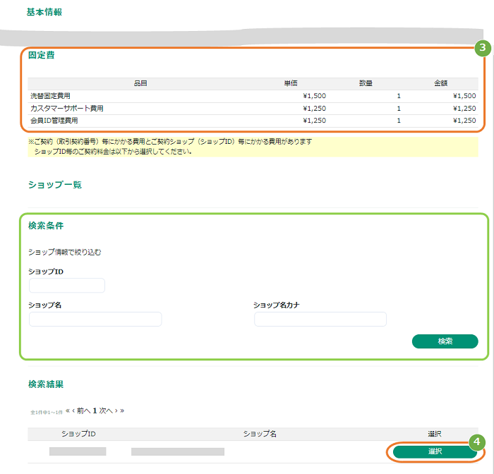Click the 次へ next page link
494x474 pixels.
click(106, 411)
